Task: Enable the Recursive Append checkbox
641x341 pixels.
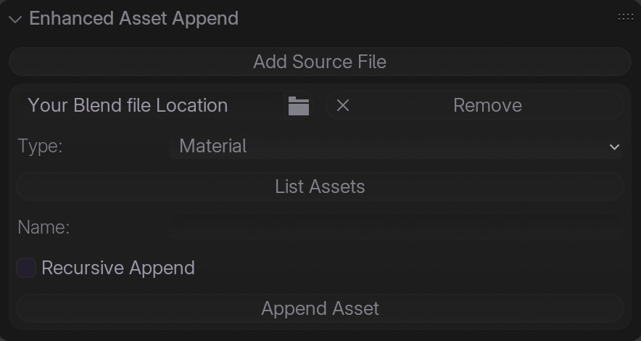Action: (x=26, y=268)
